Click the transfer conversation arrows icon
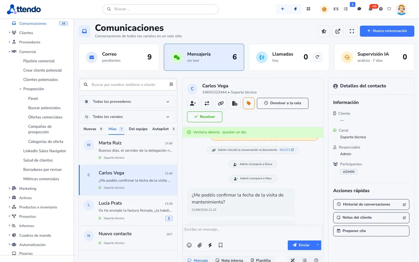This screenshot has height=262, width=419. pos(207,103)
